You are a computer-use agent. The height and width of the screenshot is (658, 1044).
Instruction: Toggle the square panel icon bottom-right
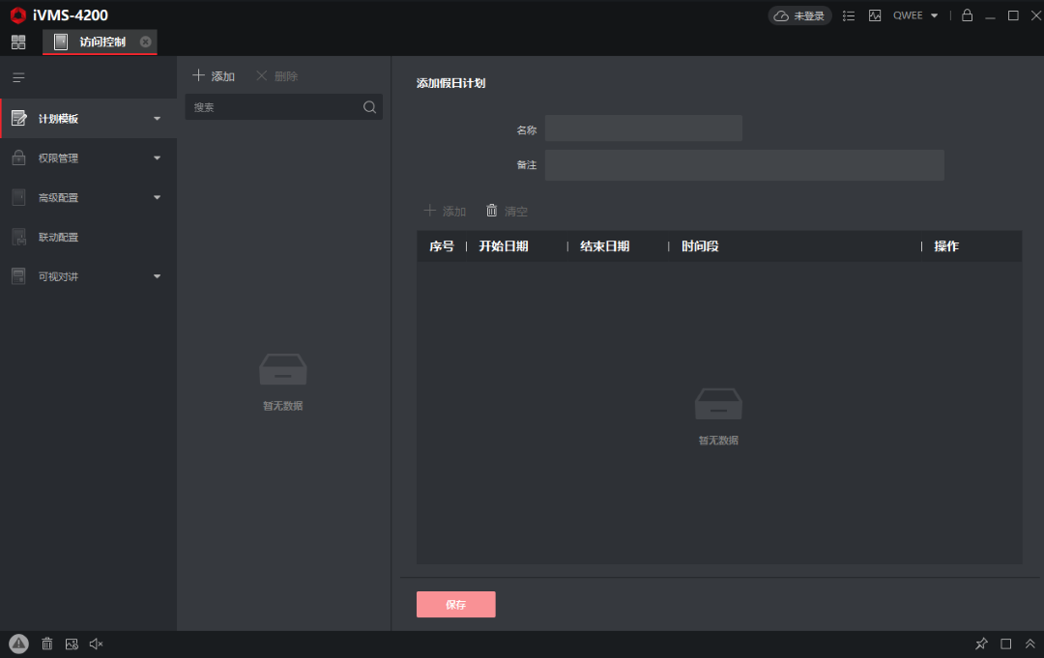1005,644
